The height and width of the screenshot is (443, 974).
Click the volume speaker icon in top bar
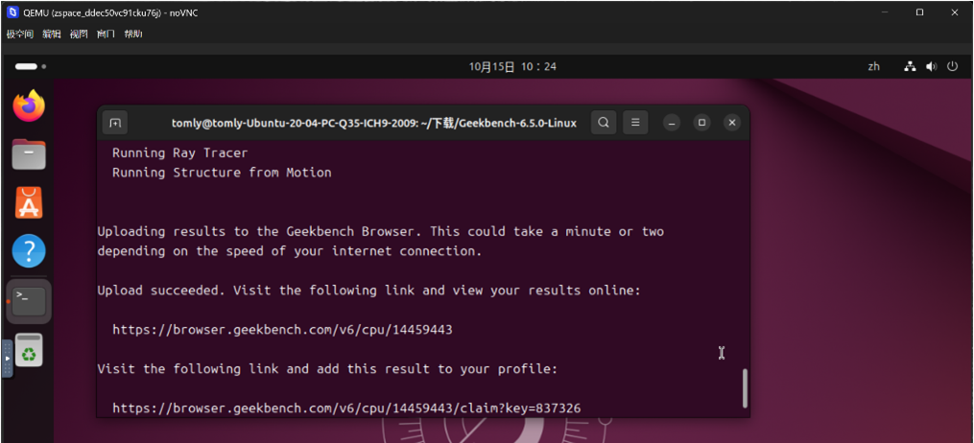pos(931,66)
